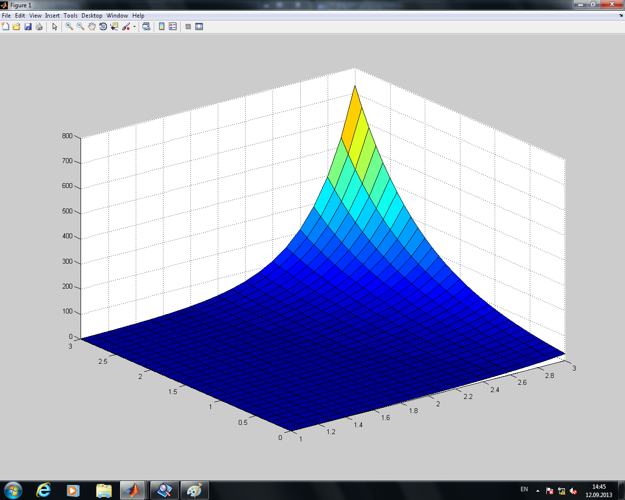Show plot tools and dock figure
Viewport: 625px width, 500px height.
199,26
